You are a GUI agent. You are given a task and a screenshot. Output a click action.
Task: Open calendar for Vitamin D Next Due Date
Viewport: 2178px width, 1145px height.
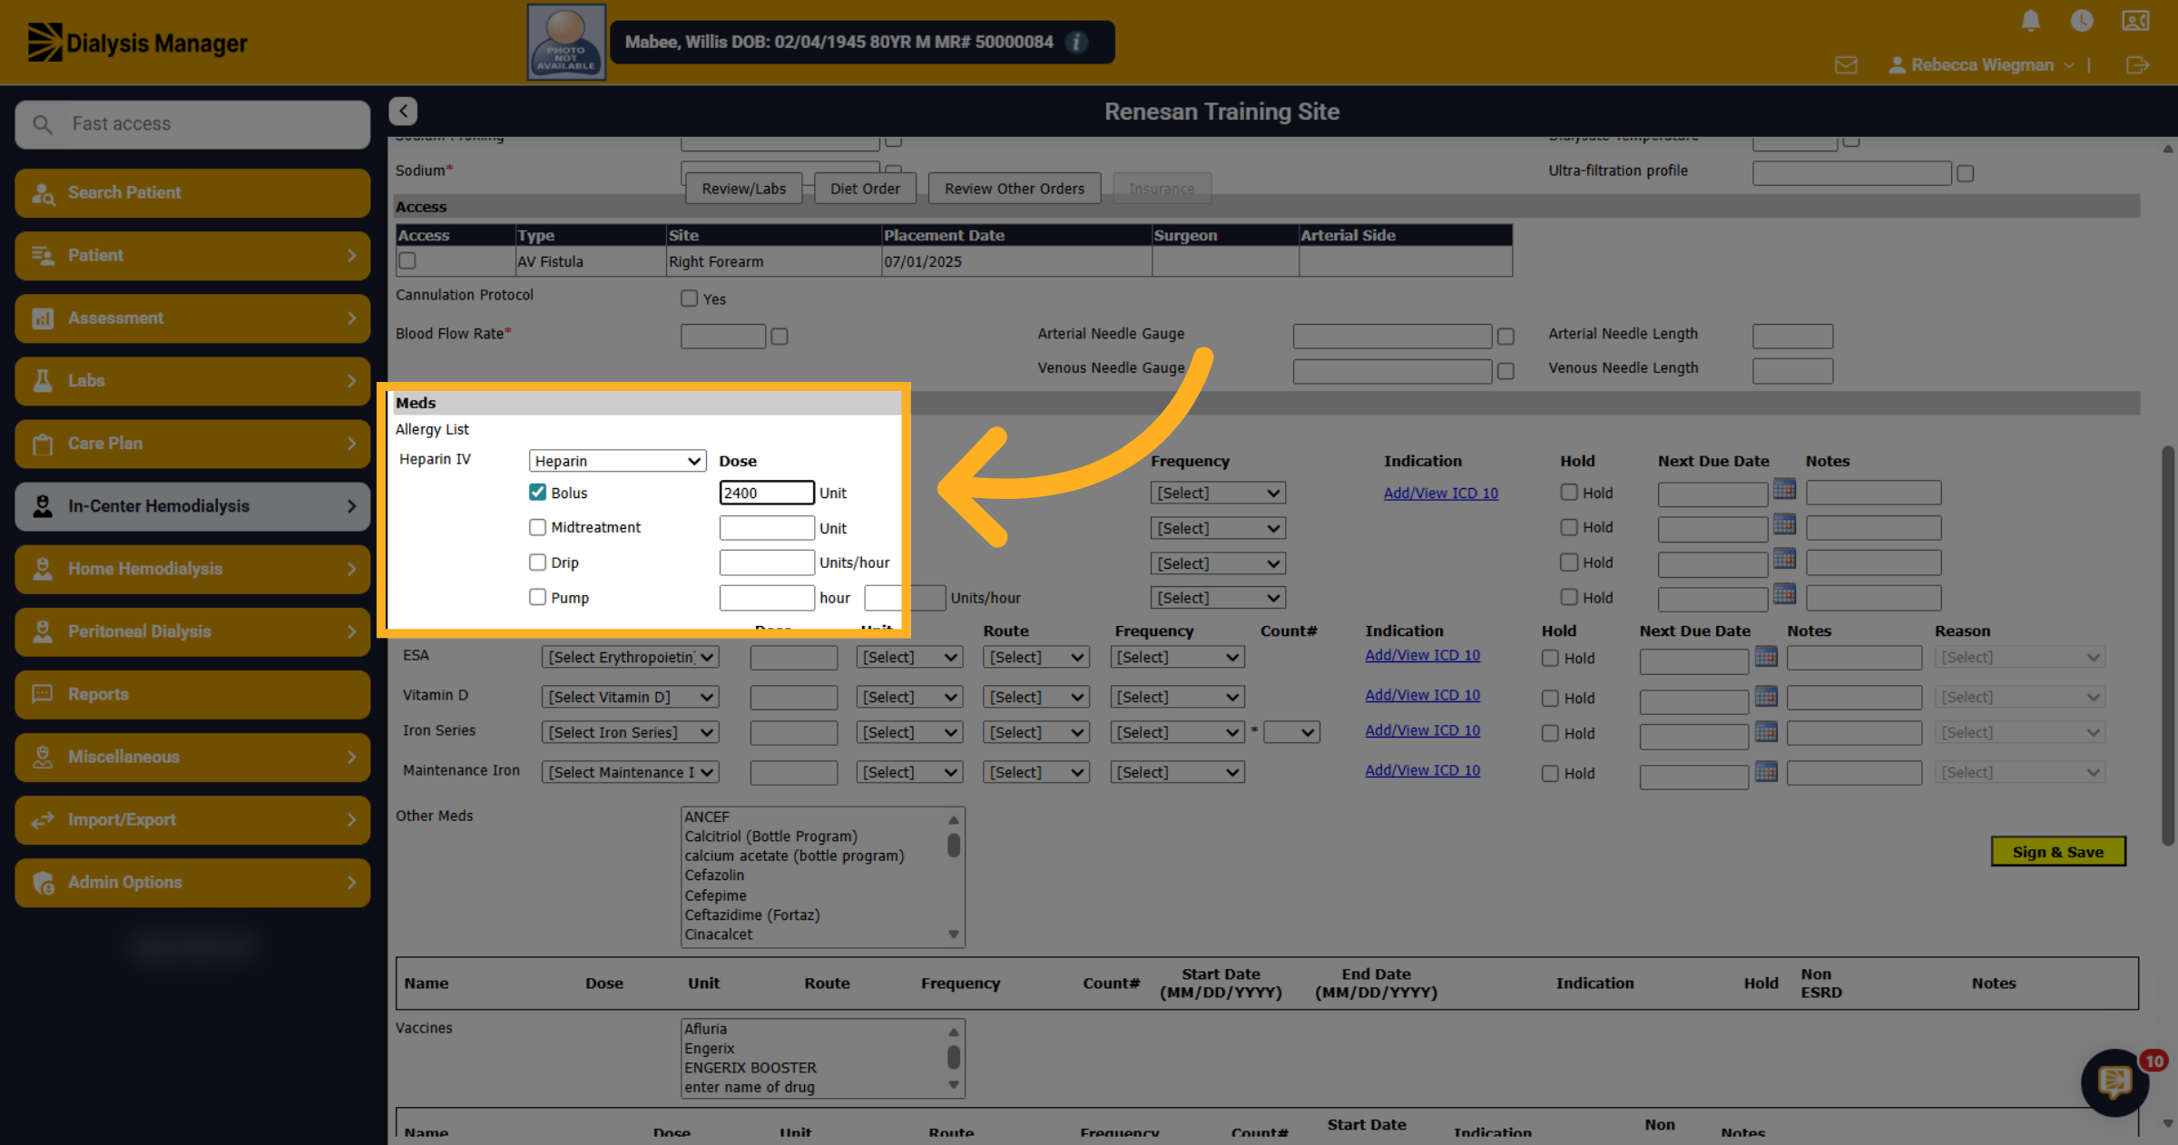pos(1766,696)
